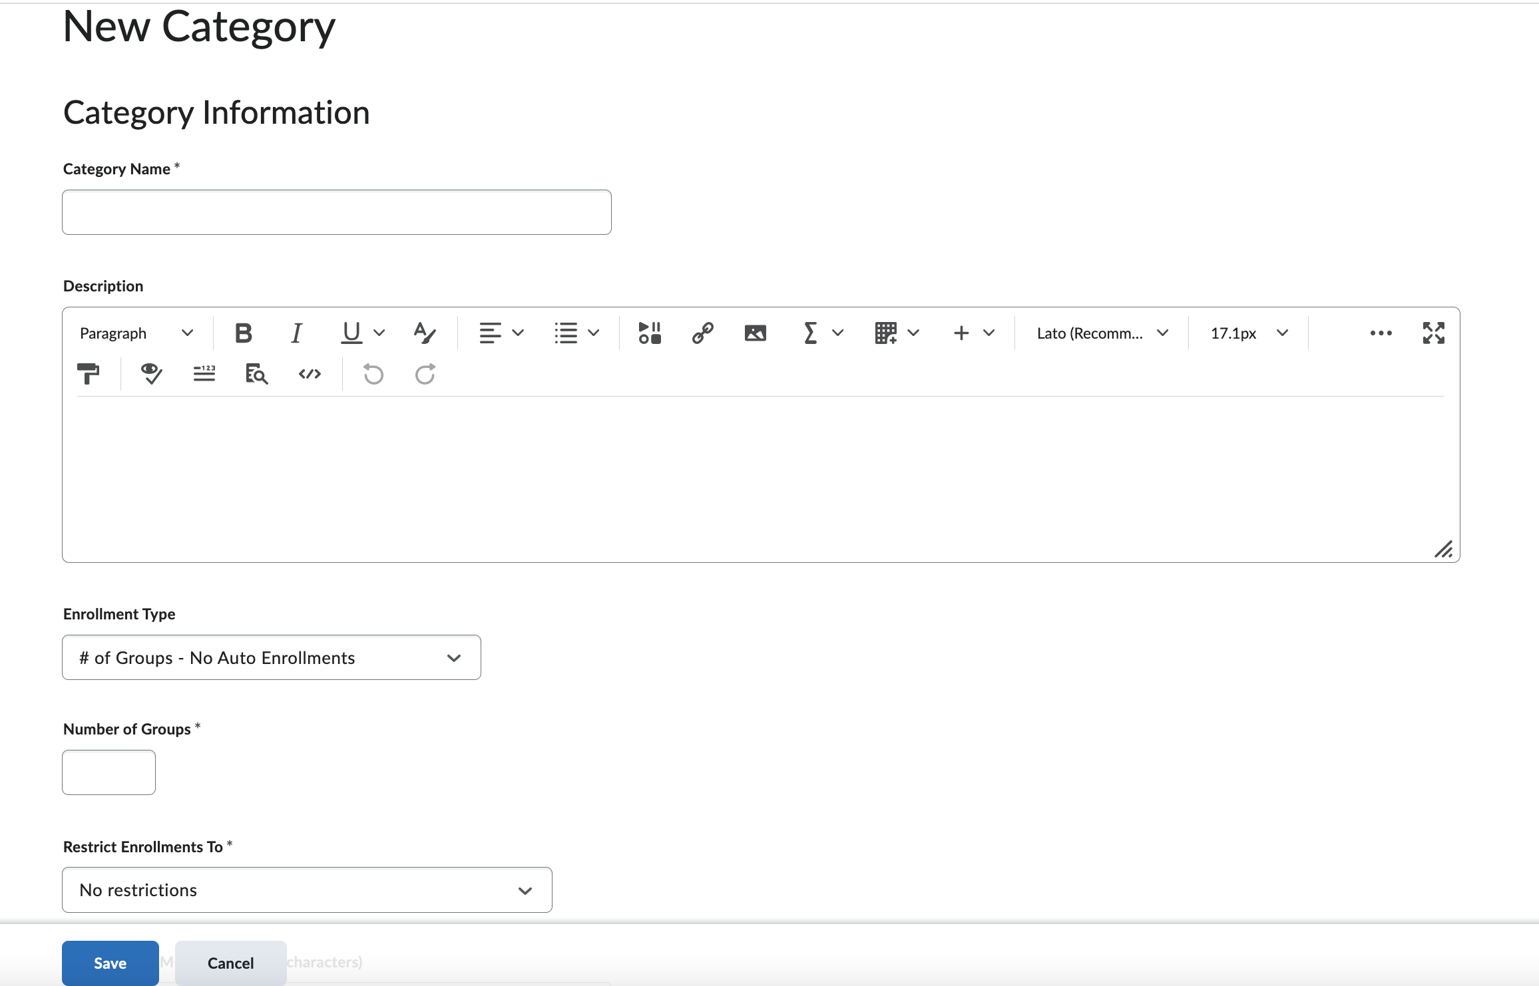Show more editor actions ellipsis
The image size is (1539, 986).
1381,333
